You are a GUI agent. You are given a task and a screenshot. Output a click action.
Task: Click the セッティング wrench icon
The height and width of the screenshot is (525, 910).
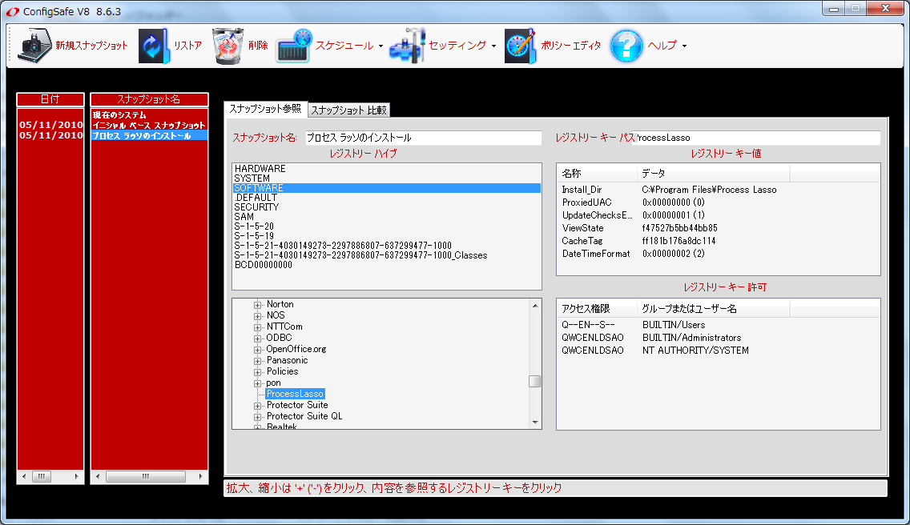pos(408,46)
